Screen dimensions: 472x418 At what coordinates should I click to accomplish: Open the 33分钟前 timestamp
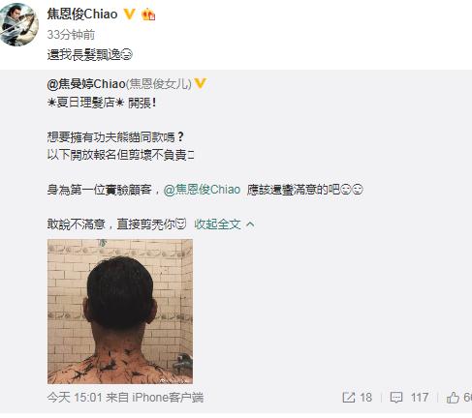point(71,35)
